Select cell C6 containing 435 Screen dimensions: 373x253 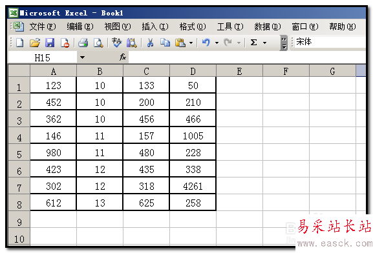pyautogui.click(x=146, y=169)
